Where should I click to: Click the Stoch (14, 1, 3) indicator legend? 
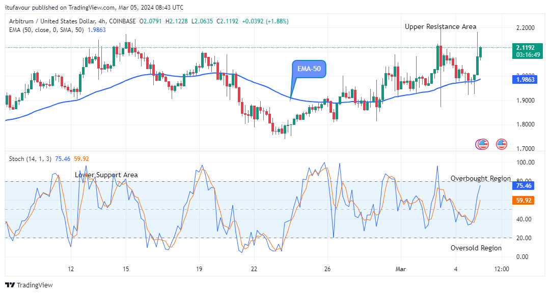point(30,159)
